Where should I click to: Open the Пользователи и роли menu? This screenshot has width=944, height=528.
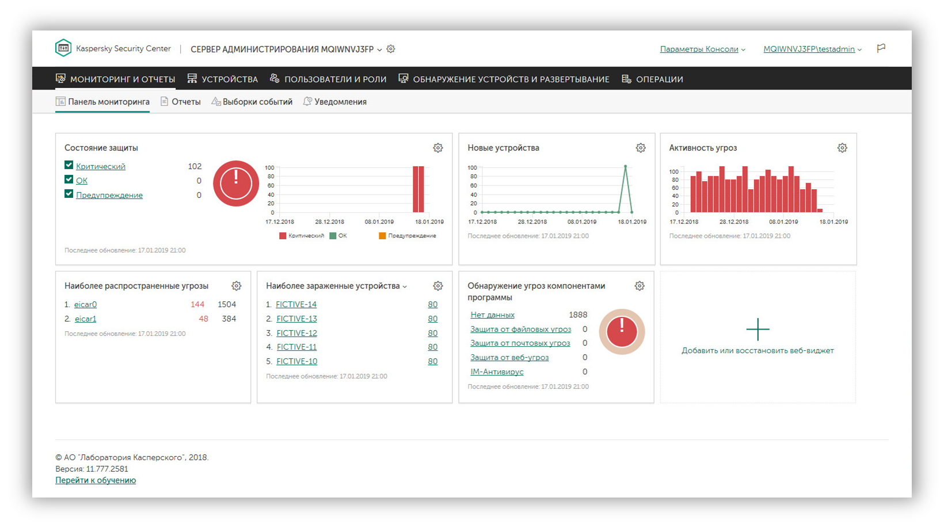point(328,79)
